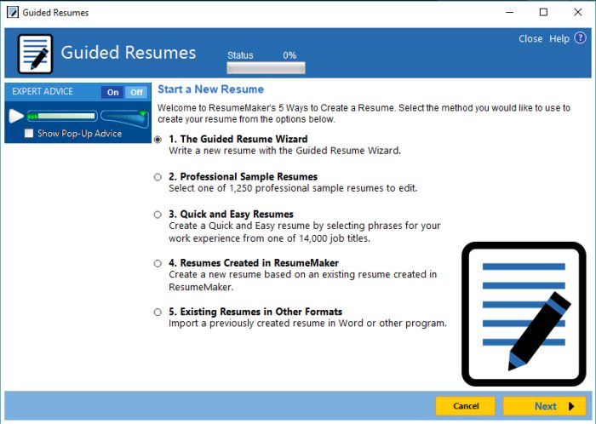Click the 'Start a New Resume' title
This screenshot has width=596, height=424.
[x=211, y=89]
